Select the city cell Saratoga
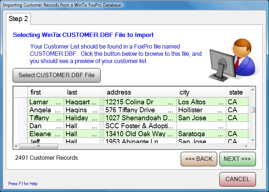Image resolution: width=269 pixels, height=192 pixels. [201, 134]
